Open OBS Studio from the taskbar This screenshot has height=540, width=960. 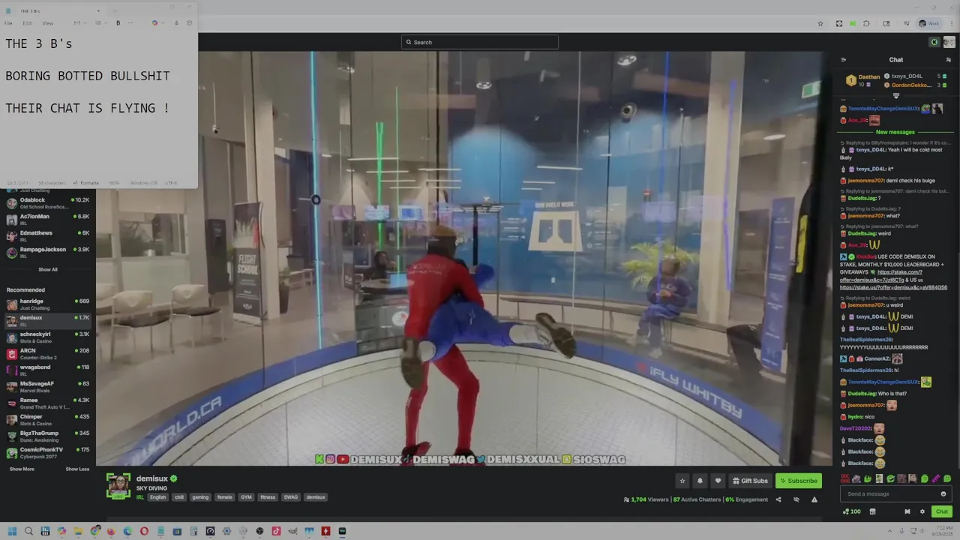pos(259,531)
